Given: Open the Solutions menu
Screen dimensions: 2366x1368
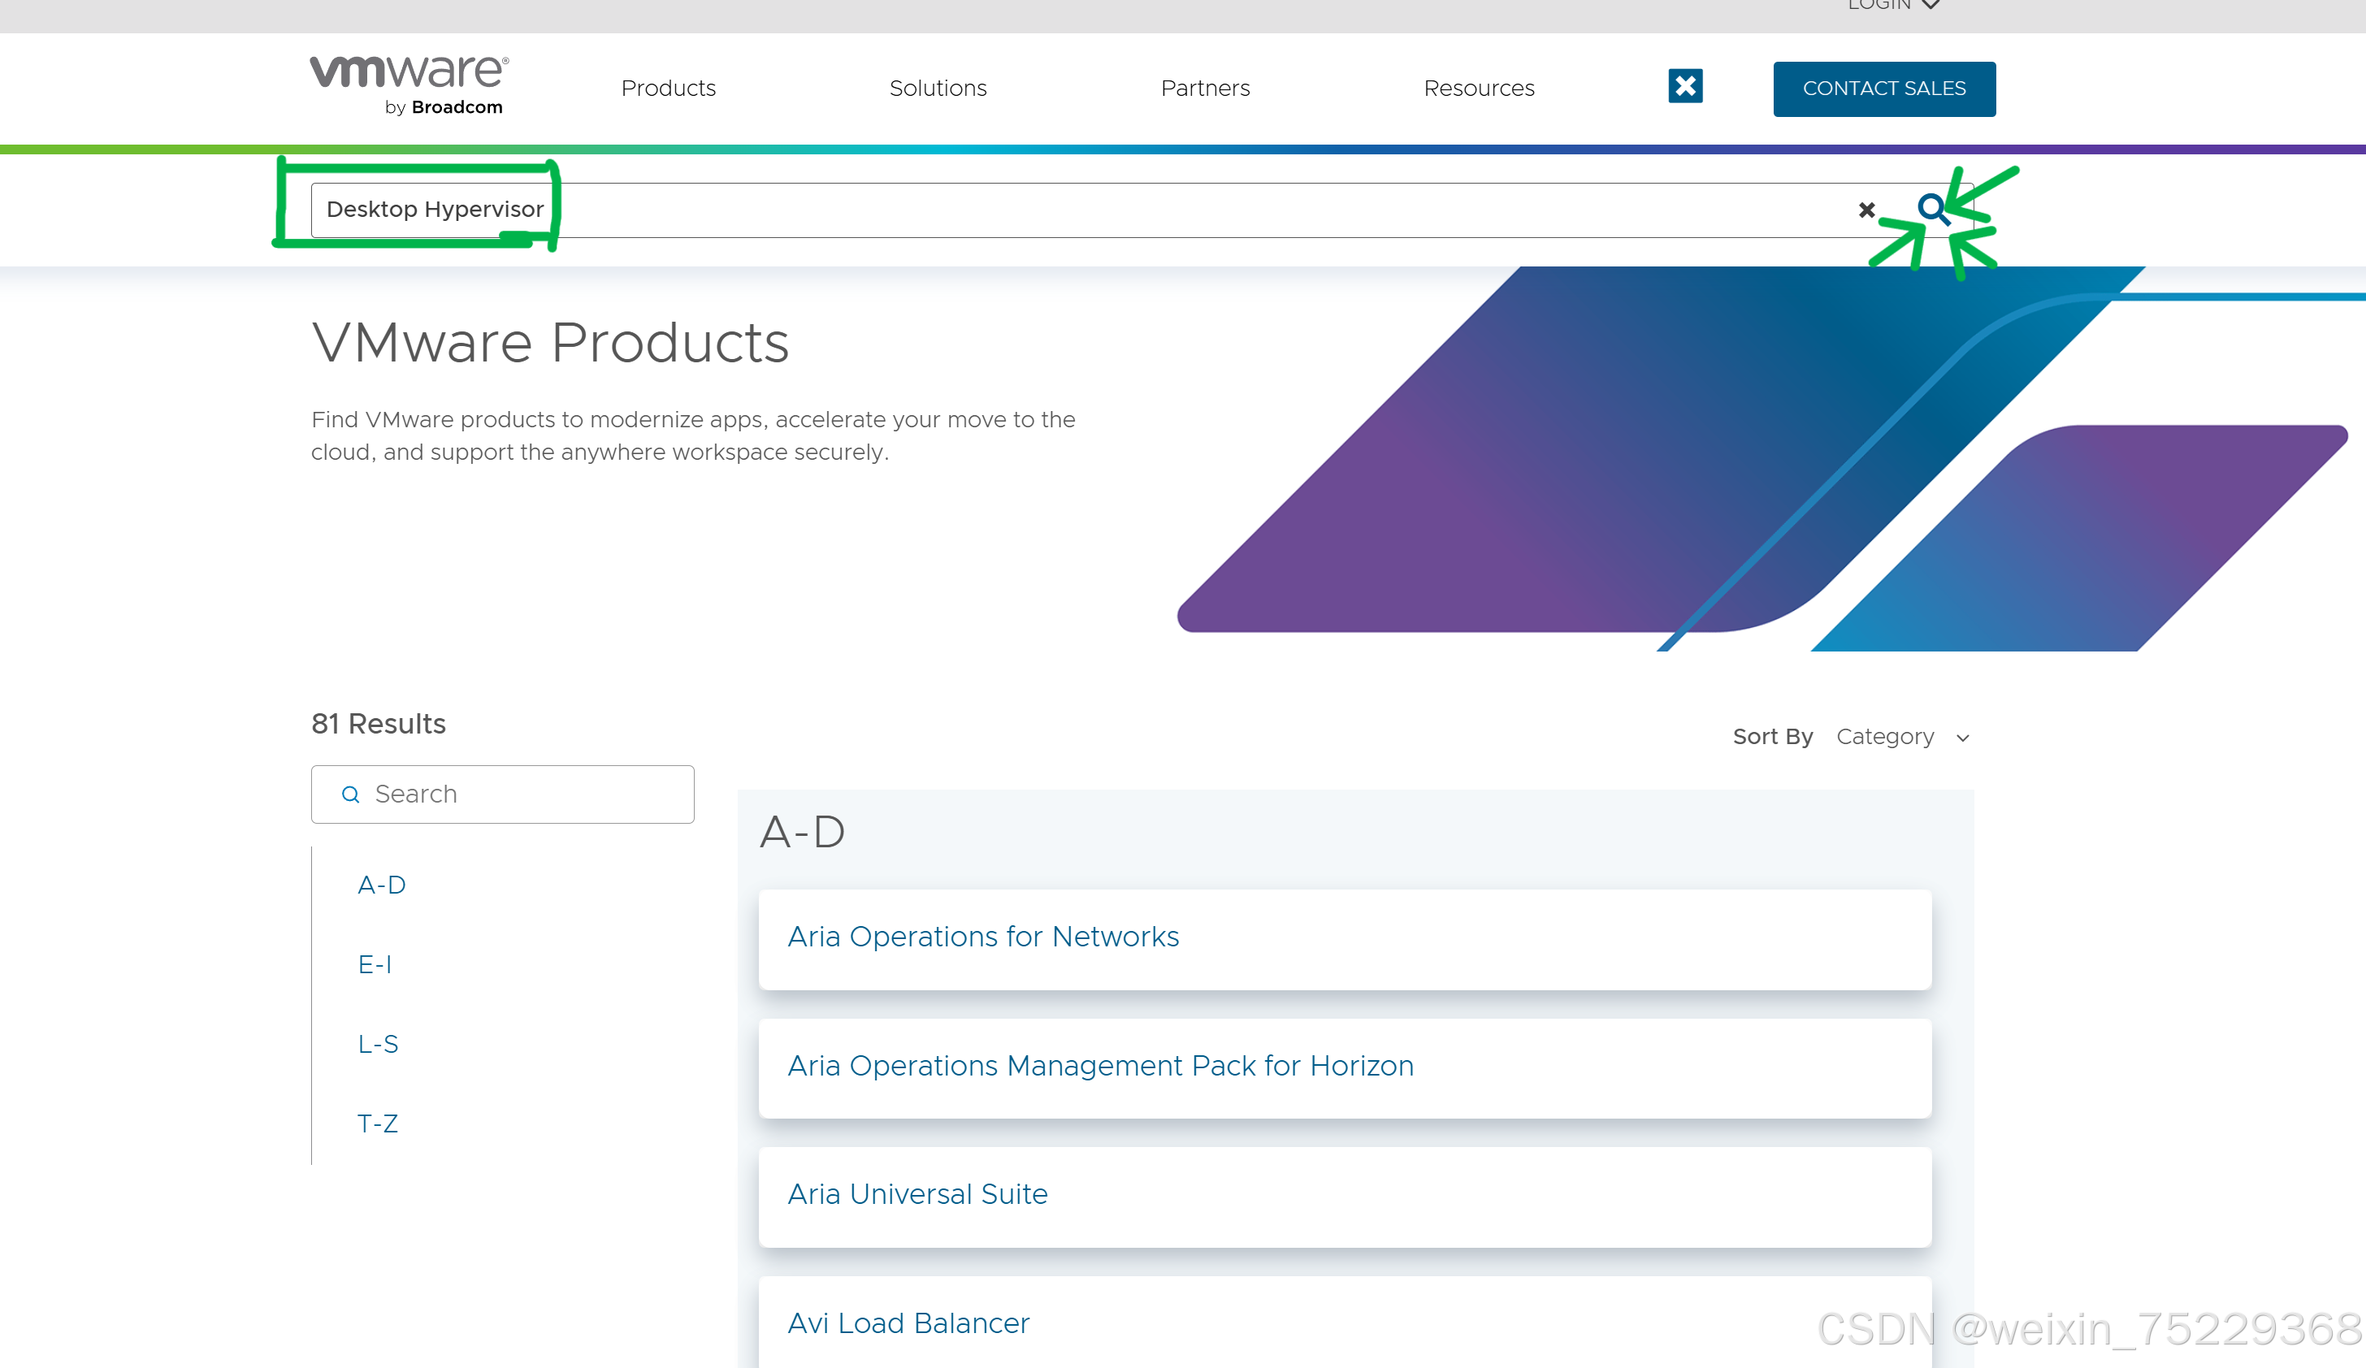Looking at the screenshot, I should click(937, 89).
